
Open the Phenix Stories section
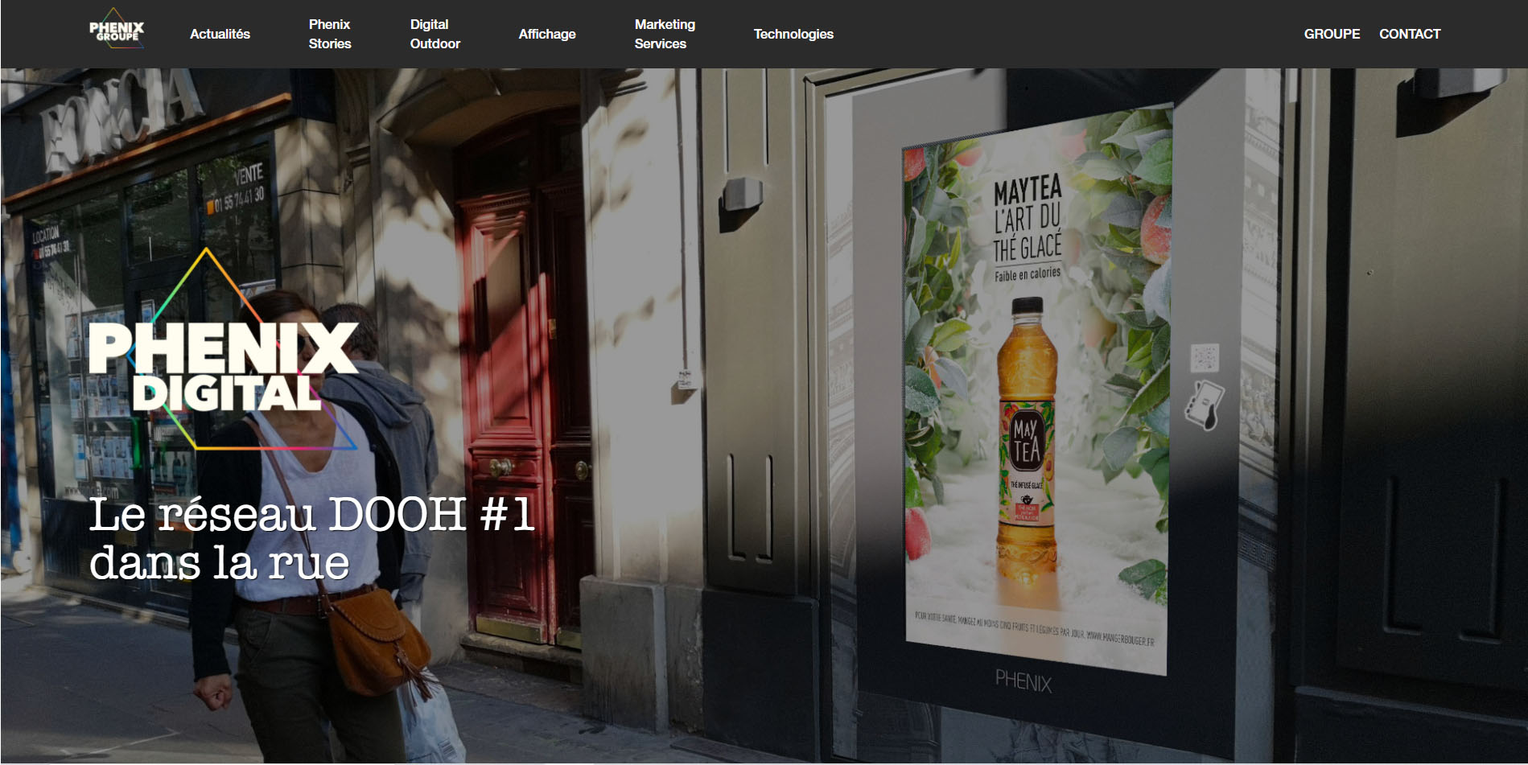(330, 34)
